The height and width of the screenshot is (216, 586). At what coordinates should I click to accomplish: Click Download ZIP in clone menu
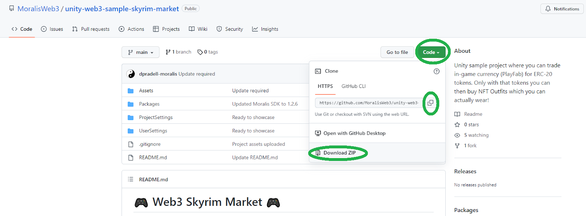(340, 153)
